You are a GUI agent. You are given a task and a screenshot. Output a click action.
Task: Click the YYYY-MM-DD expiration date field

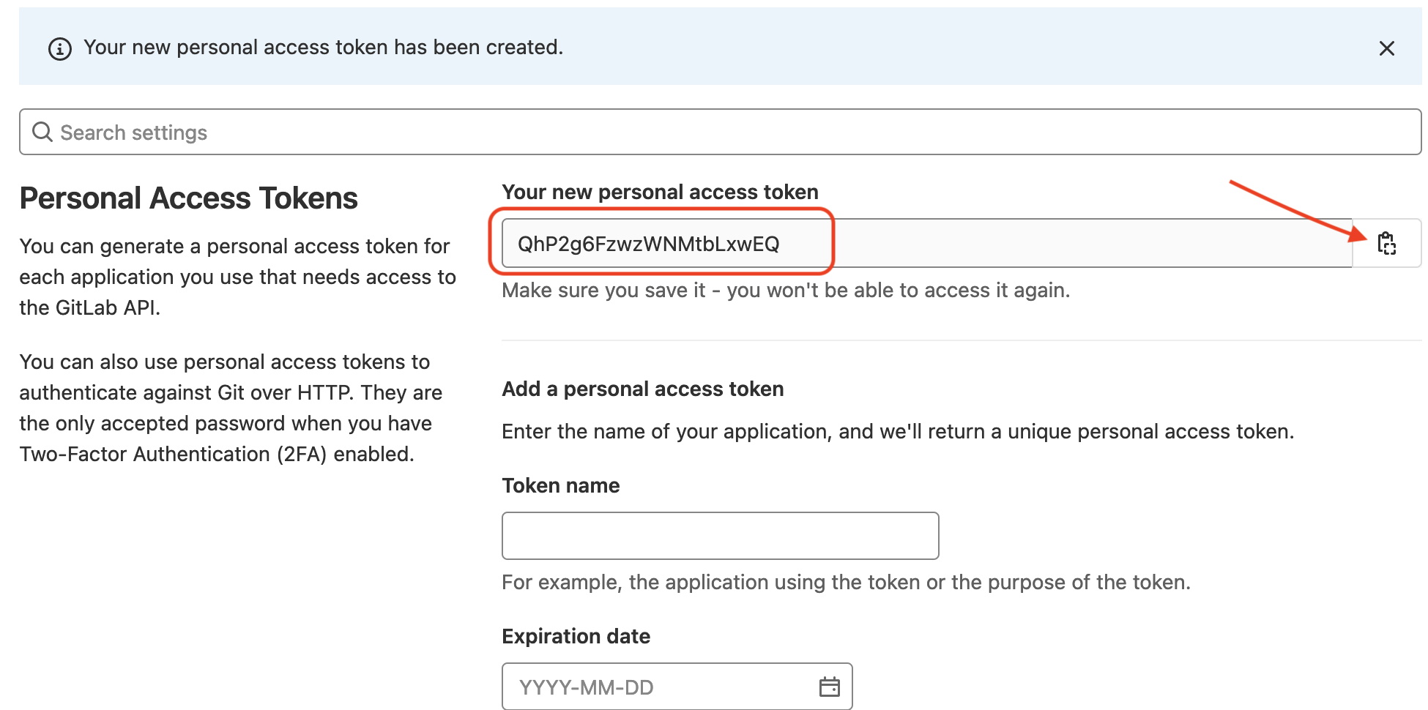click(659, 687)
